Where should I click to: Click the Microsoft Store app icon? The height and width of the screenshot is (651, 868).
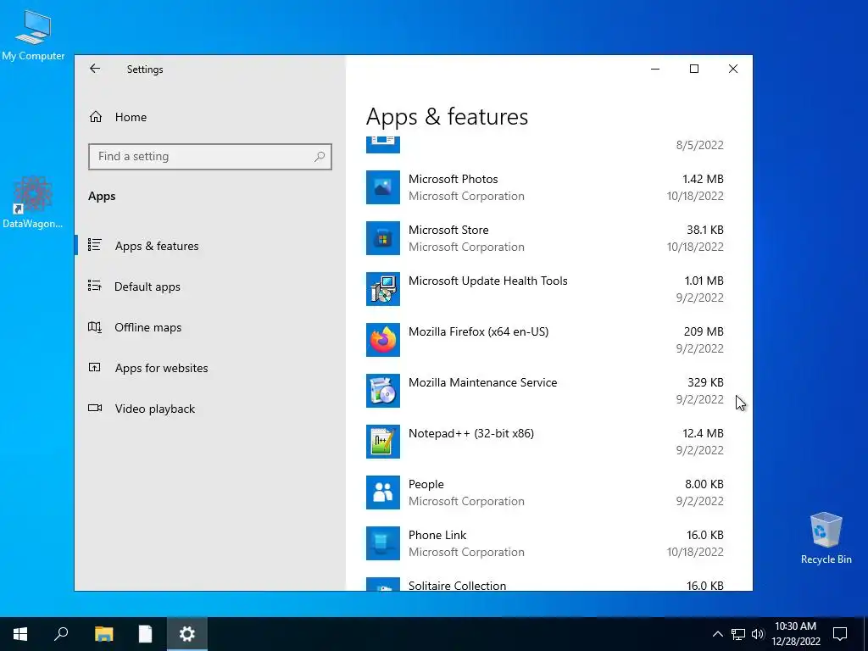coord(382,238)
